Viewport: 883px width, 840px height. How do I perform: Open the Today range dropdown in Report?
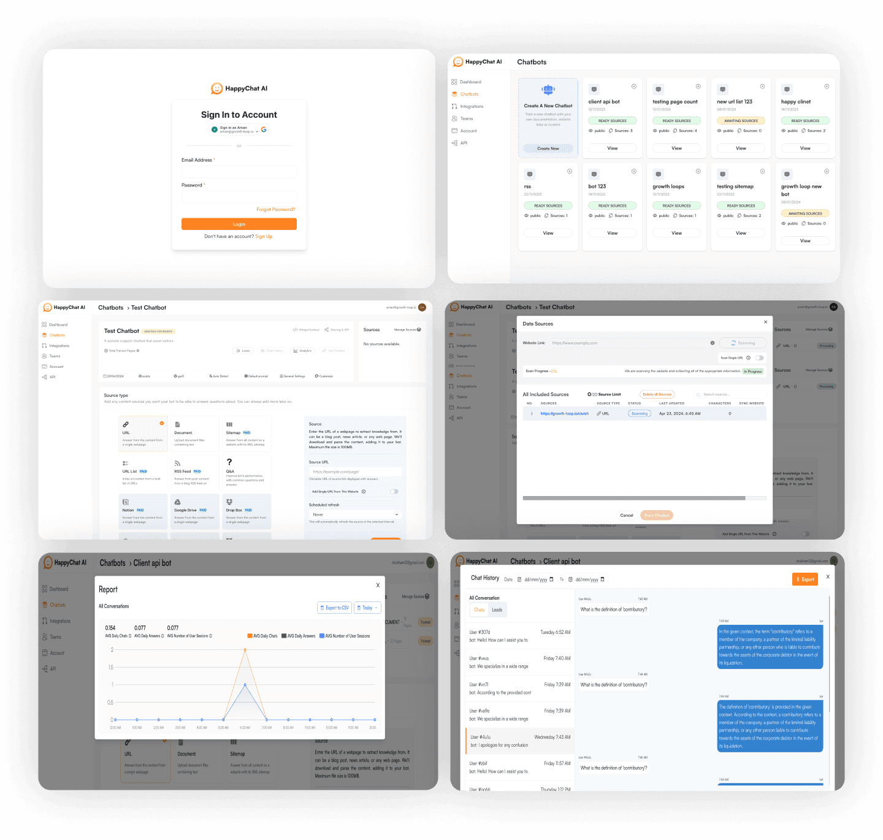tap(368, 608)
